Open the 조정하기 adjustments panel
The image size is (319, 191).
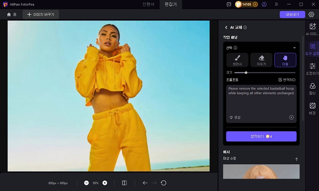coord(313,68)
